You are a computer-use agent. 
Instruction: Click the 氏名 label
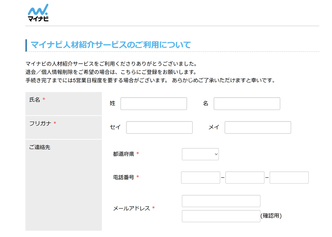(x=34, y=100)
